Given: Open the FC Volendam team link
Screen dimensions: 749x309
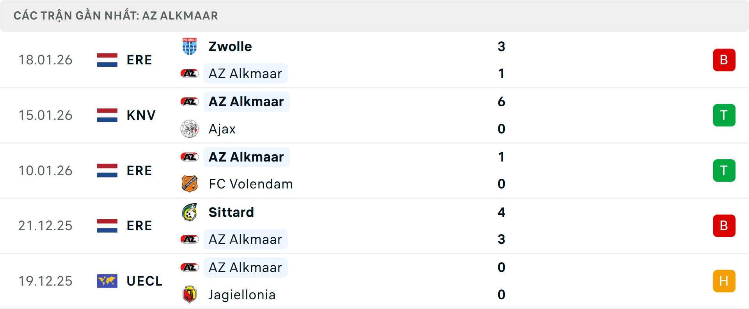Looking at the screenshot, I should (250, 184).
